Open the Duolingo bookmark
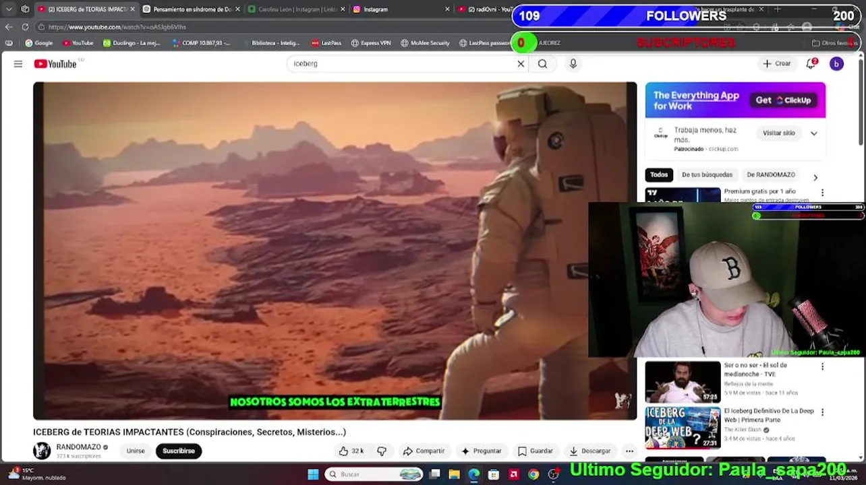 pyautogui.click(x=132, y=43)
